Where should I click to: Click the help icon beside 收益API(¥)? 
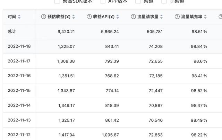(x=89, y=17)
